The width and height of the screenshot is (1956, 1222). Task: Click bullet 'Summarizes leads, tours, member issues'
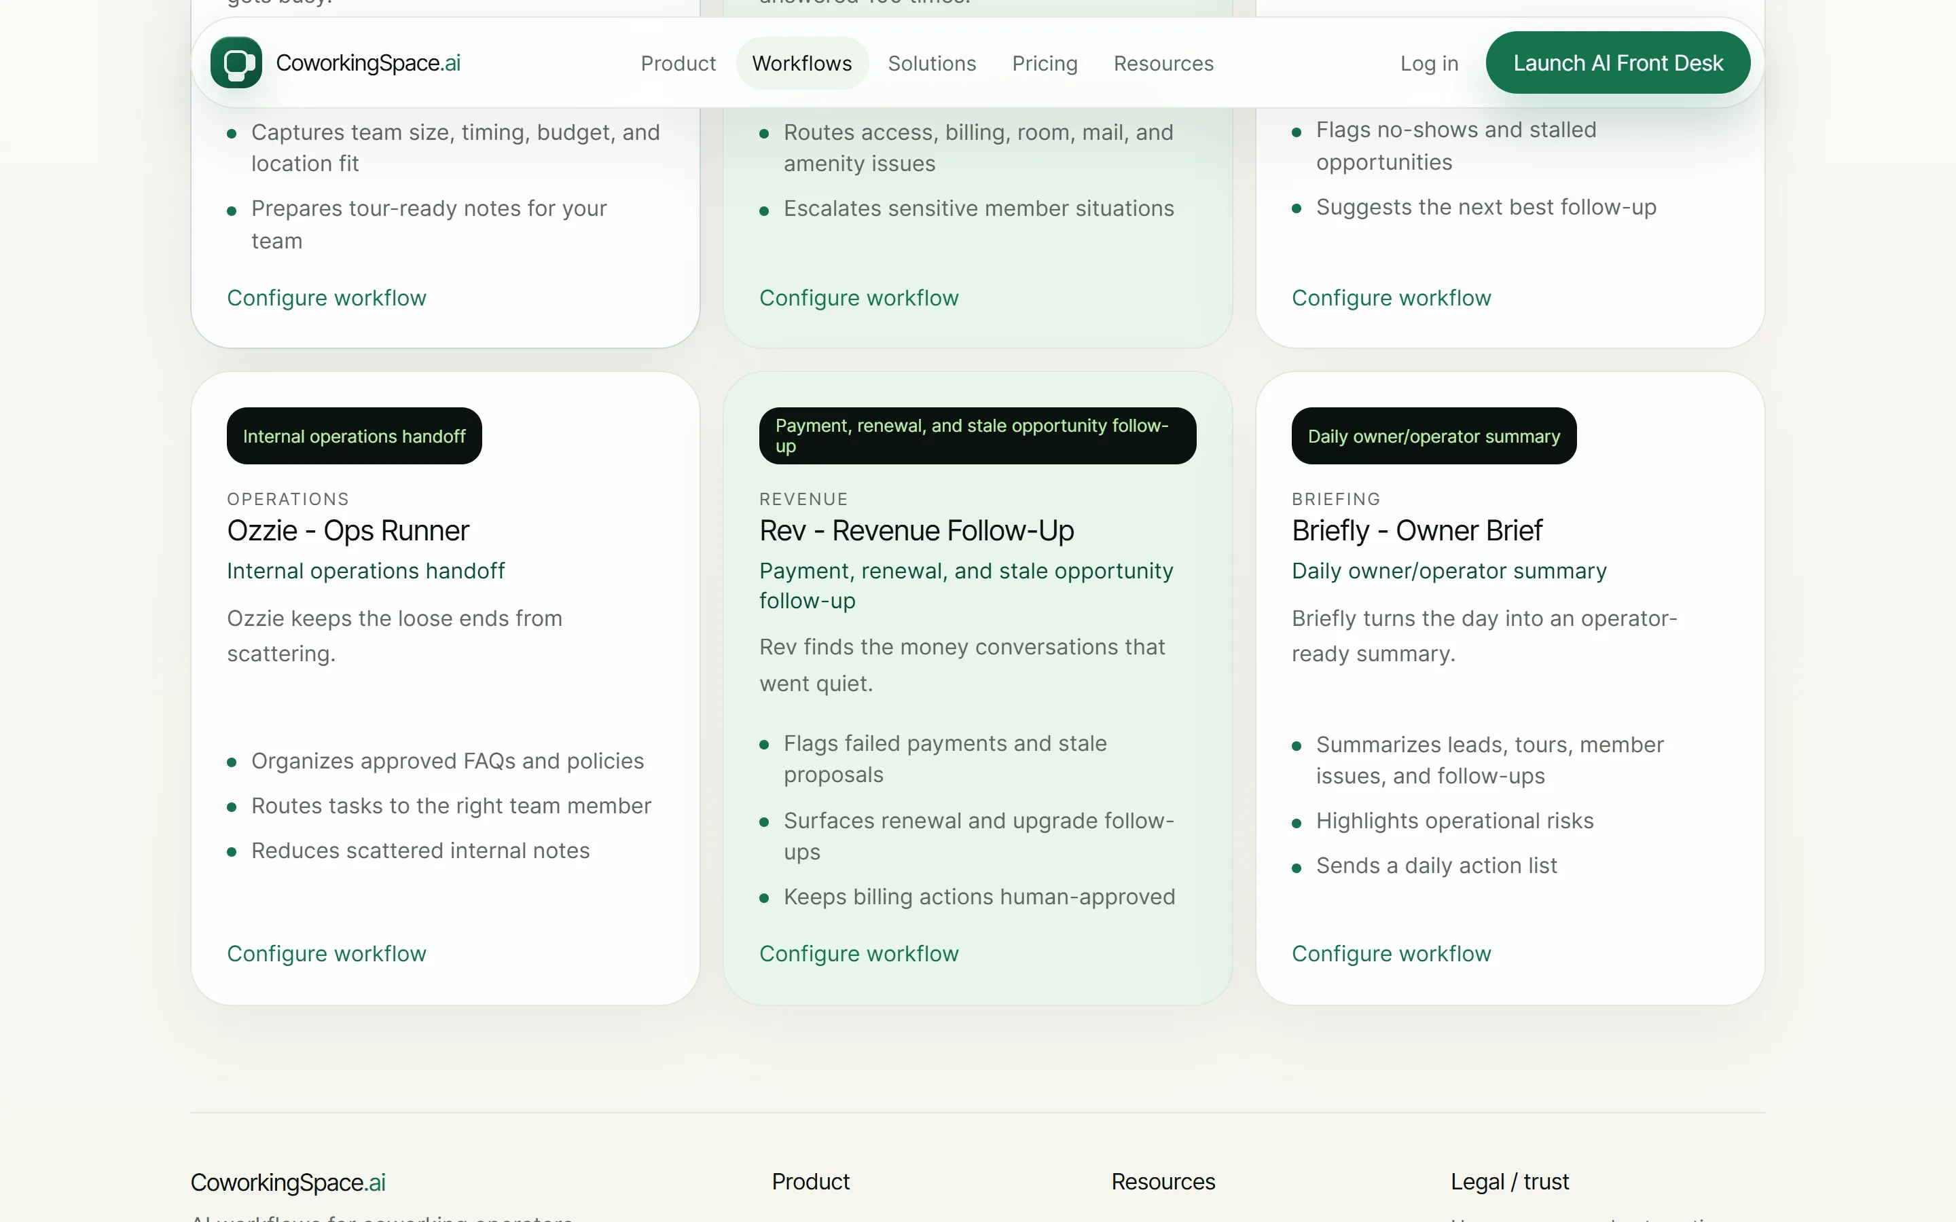pyautogui.click(x=1489, y=760)
